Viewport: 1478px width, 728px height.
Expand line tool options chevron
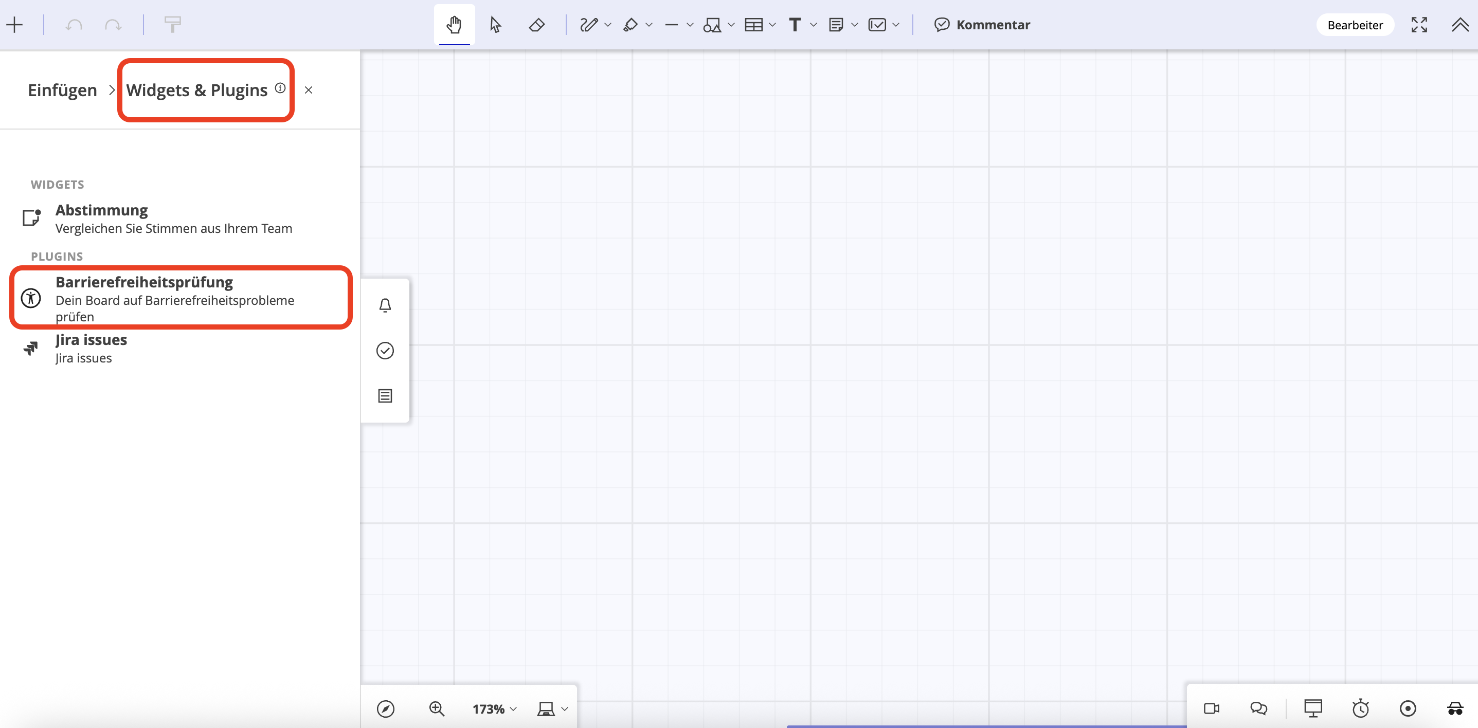click(x=690, y=25)
